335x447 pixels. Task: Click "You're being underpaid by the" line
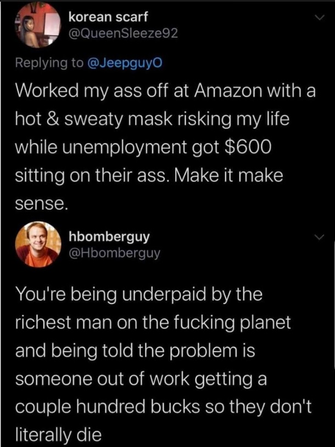tap(138, 294)
